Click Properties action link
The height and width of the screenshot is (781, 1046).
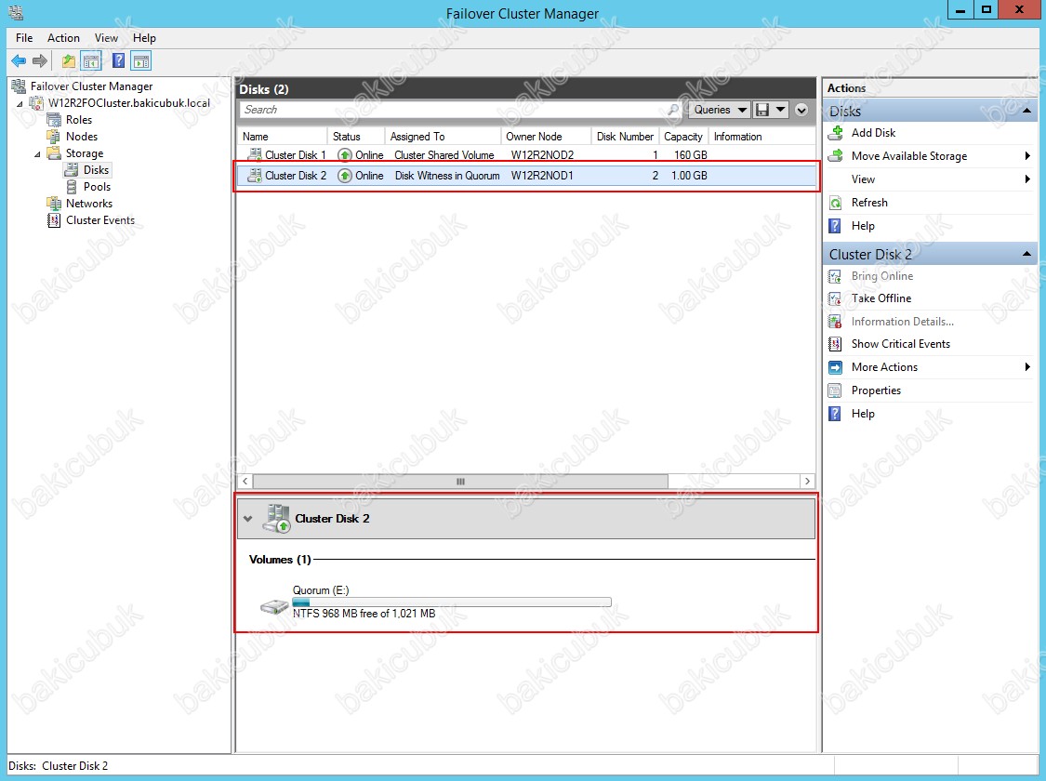[876, 390]
